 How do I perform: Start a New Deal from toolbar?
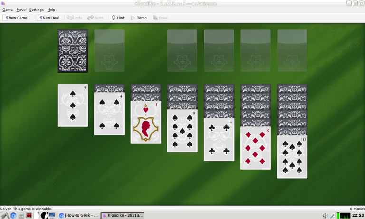48,18
